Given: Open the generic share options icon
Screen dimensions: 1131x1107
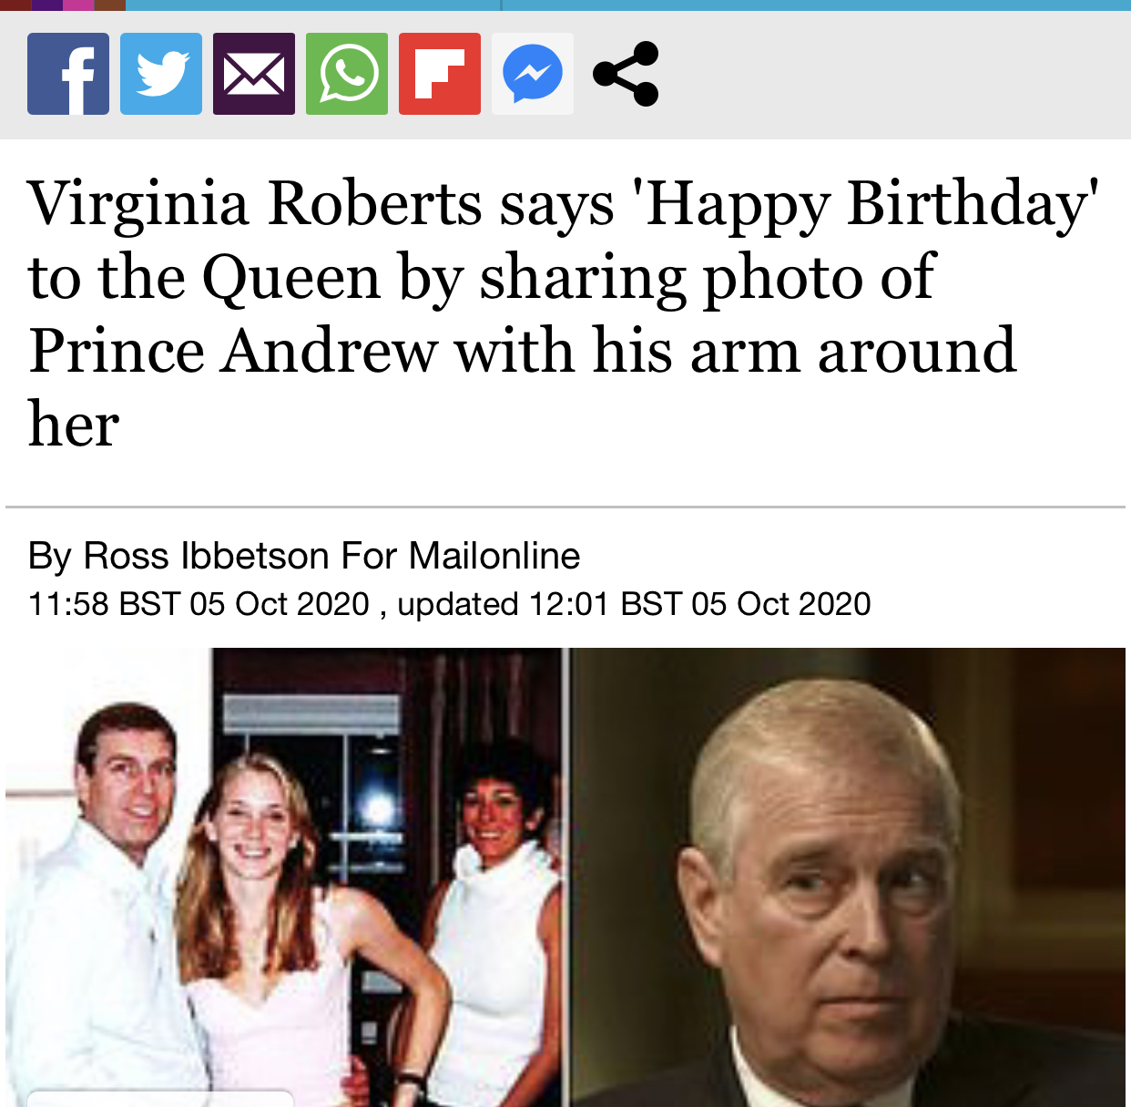Looking at the screenshot, I should 626,74.
